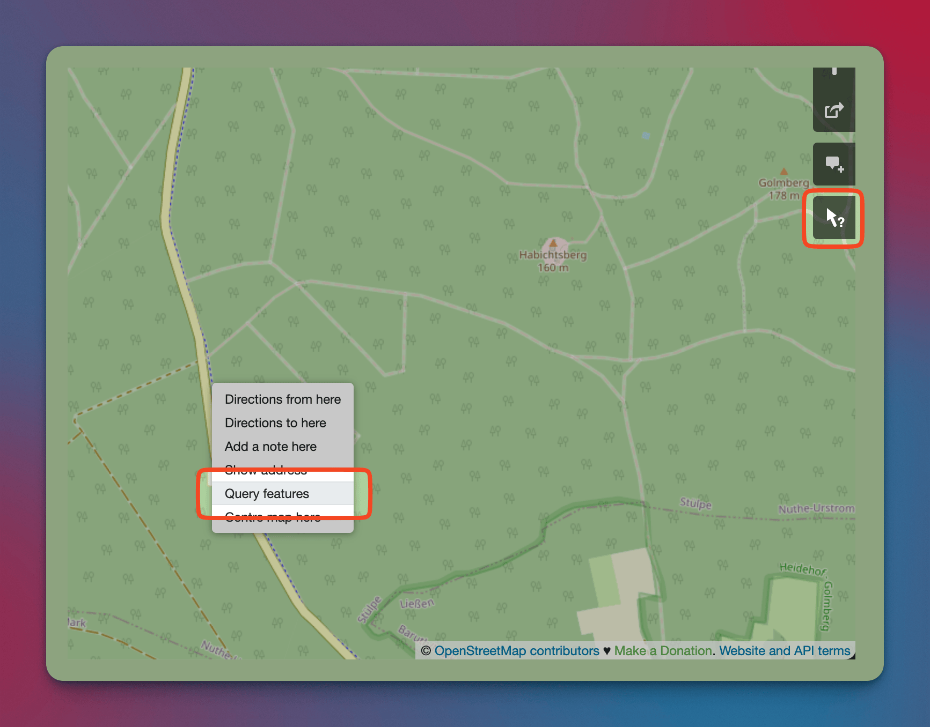
Task: Click the Share map icon
Action: point(833,110)
